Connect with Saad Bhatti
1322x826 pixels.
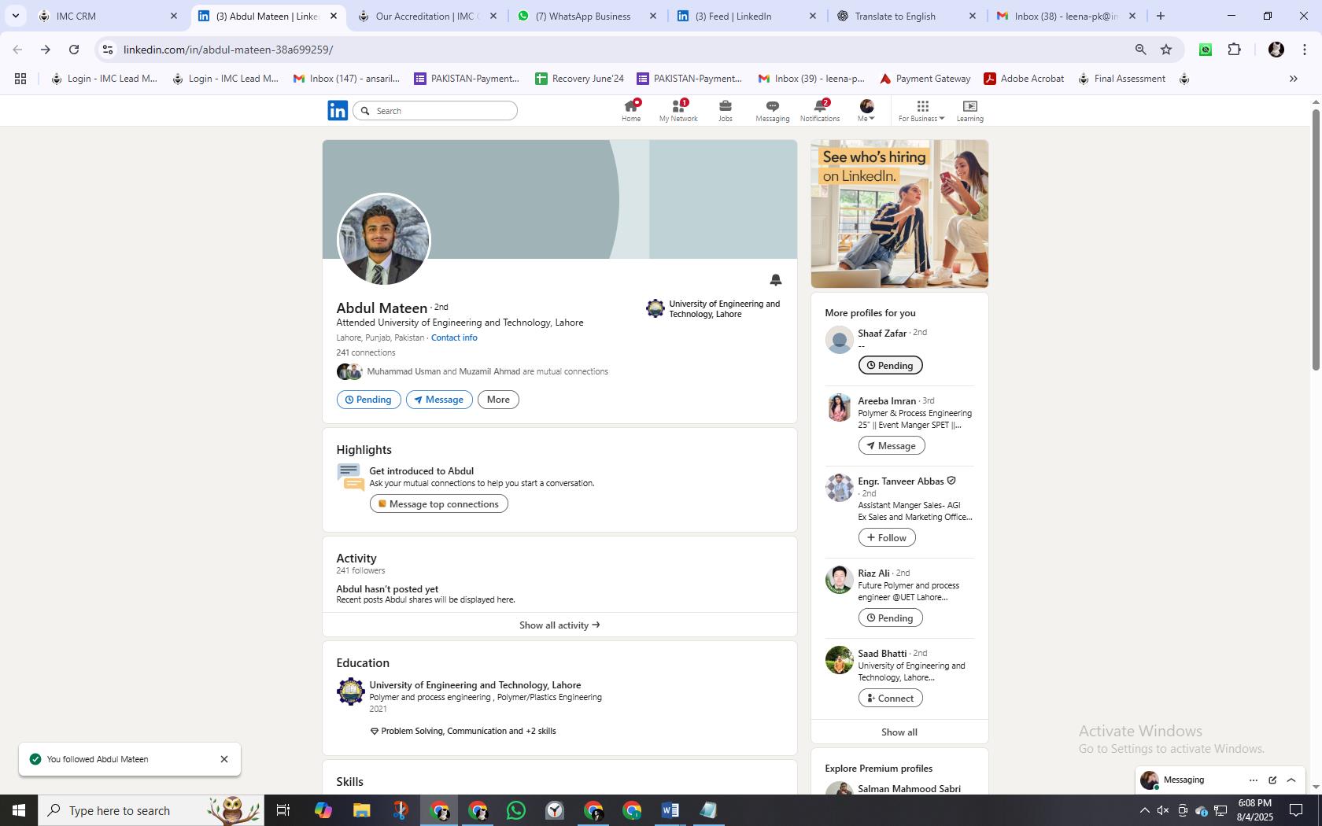[890, 699]
